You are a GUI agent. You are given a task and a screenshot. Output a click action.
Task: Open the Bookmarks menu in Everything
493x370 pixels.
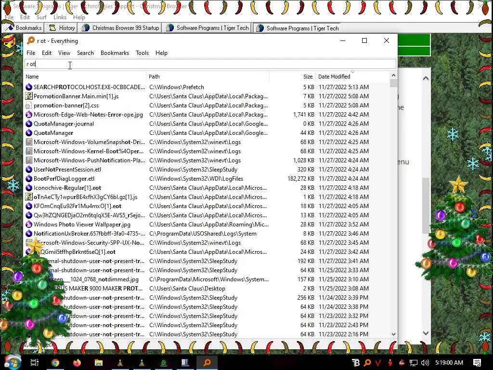point(115,53)
